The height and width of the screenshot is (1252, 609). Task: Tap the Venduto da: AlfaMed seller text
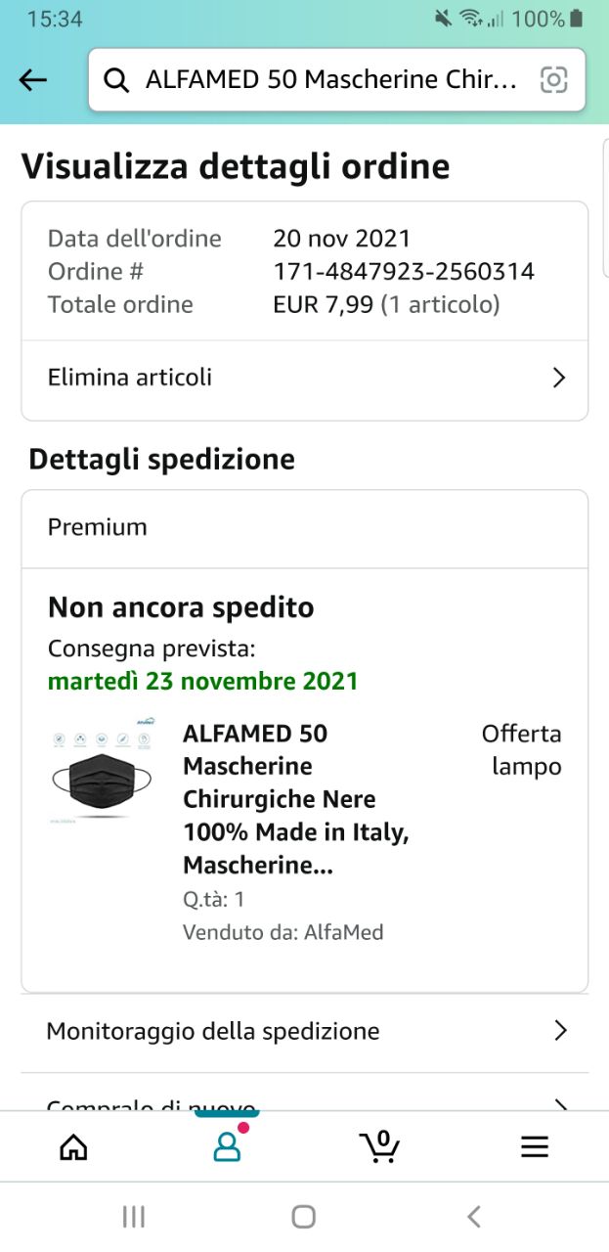pyautogui.click(x=283, y=932)
